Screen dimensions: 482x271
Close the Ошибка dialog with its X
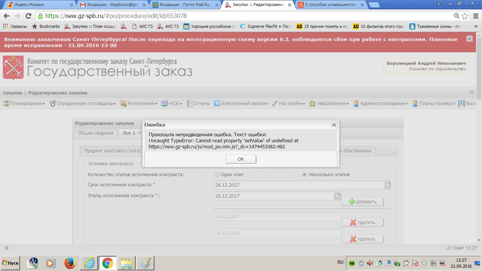point(334,125)
